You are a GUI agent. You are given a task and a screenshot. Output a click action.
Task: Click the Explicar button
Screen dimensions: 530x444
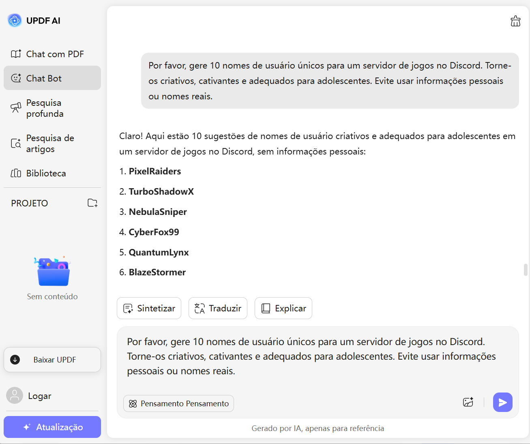[283, 308]
